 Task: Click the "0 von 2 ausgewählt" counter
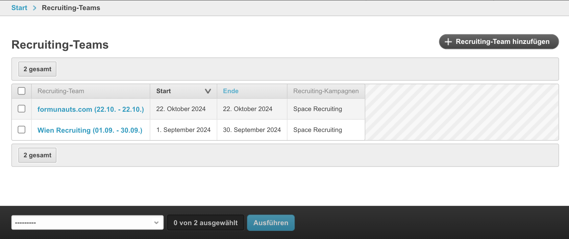click(205, 223)
